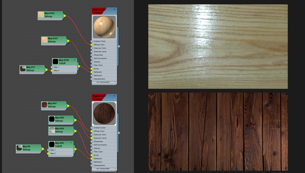Click Ambient Color socket on Material #50
The width and height of the screenshot is (305, 173).
coord(92,41)
